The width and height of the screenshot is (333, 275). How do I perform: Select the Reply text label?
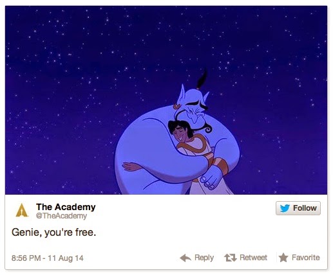[x=204, y=258]
